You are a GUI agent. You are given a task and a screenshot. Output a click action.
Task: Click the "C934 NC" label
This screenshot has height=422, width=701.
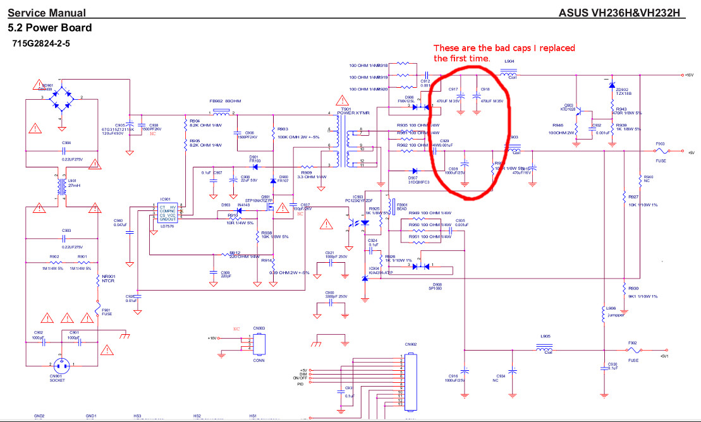click(x=499, y=378)
